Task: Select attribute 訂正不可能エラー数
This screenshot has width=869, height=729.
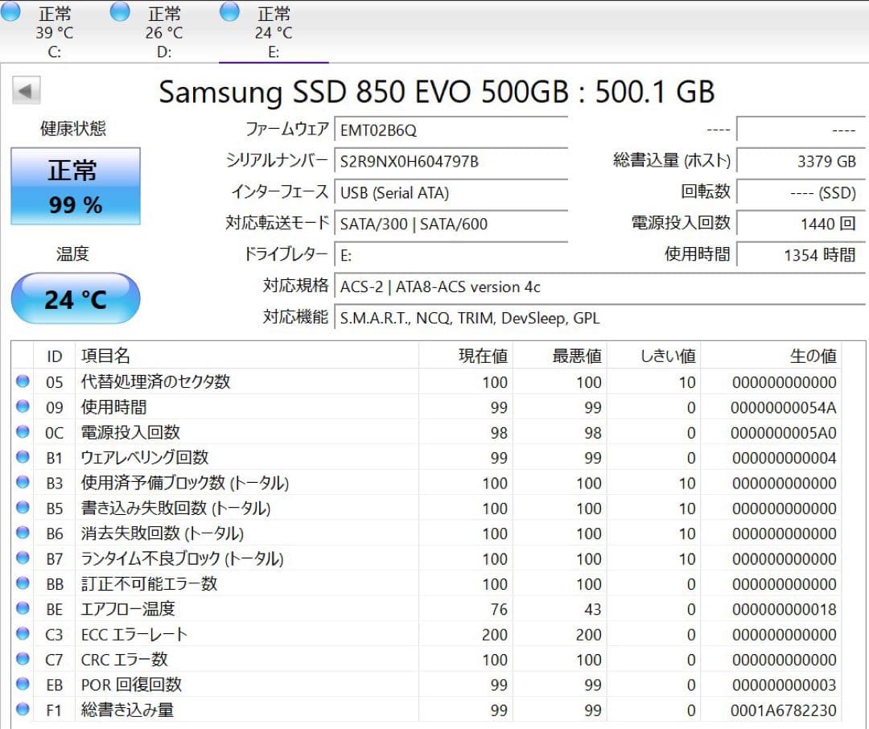Action: point(149,583)
